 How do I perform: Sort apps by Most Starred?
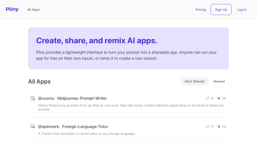coord(195,81)
